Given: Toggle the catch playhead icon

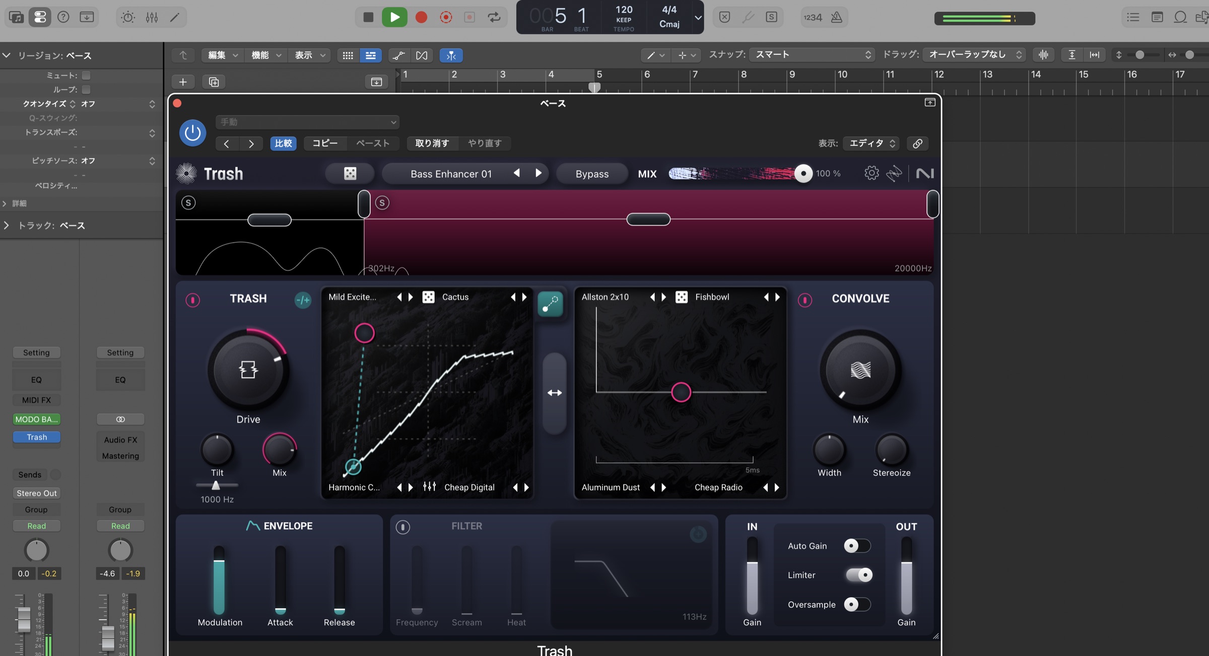Looking at the screenshot, I should pyautogui.click(x=451, y=55).
